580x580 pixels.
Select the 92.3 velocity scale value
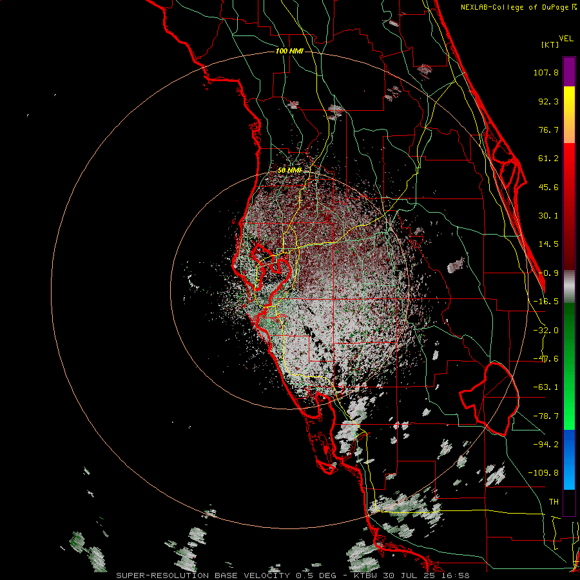tap(548, 101)
